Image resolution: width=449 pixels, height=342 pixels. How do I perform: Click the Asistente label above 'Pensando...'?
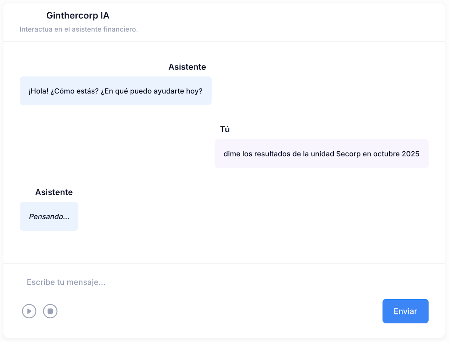tap(54, 192)
